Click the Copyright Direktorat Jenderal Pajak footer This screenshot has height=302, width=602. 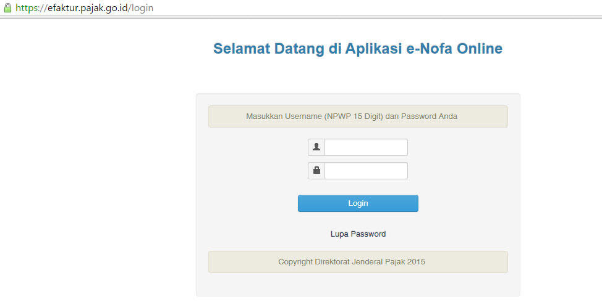pos(358,262)
